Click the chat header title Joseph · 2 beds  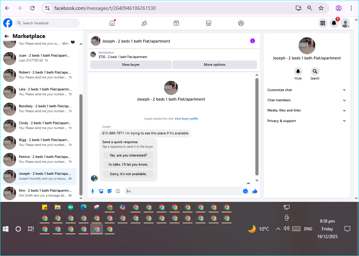point(136,41)
